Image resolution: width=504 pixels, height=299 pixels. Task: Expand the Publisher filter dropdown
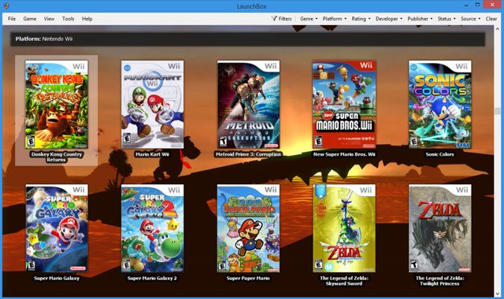(x=420, y=19)
